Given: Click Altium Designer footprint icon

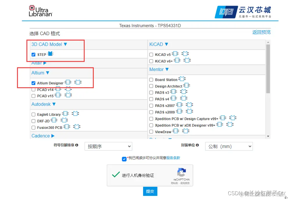Looking at the screenshot, I should click(78, 82).
